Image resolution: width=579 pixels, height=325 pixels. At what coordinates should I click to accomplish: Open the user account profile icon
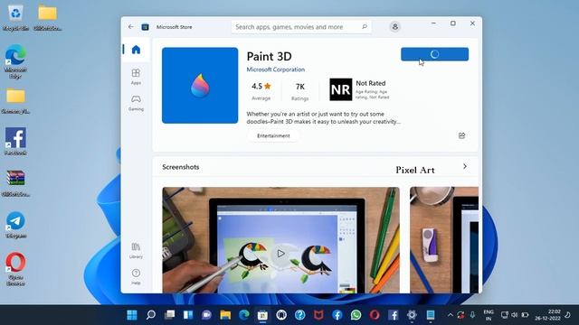point(394,27)
